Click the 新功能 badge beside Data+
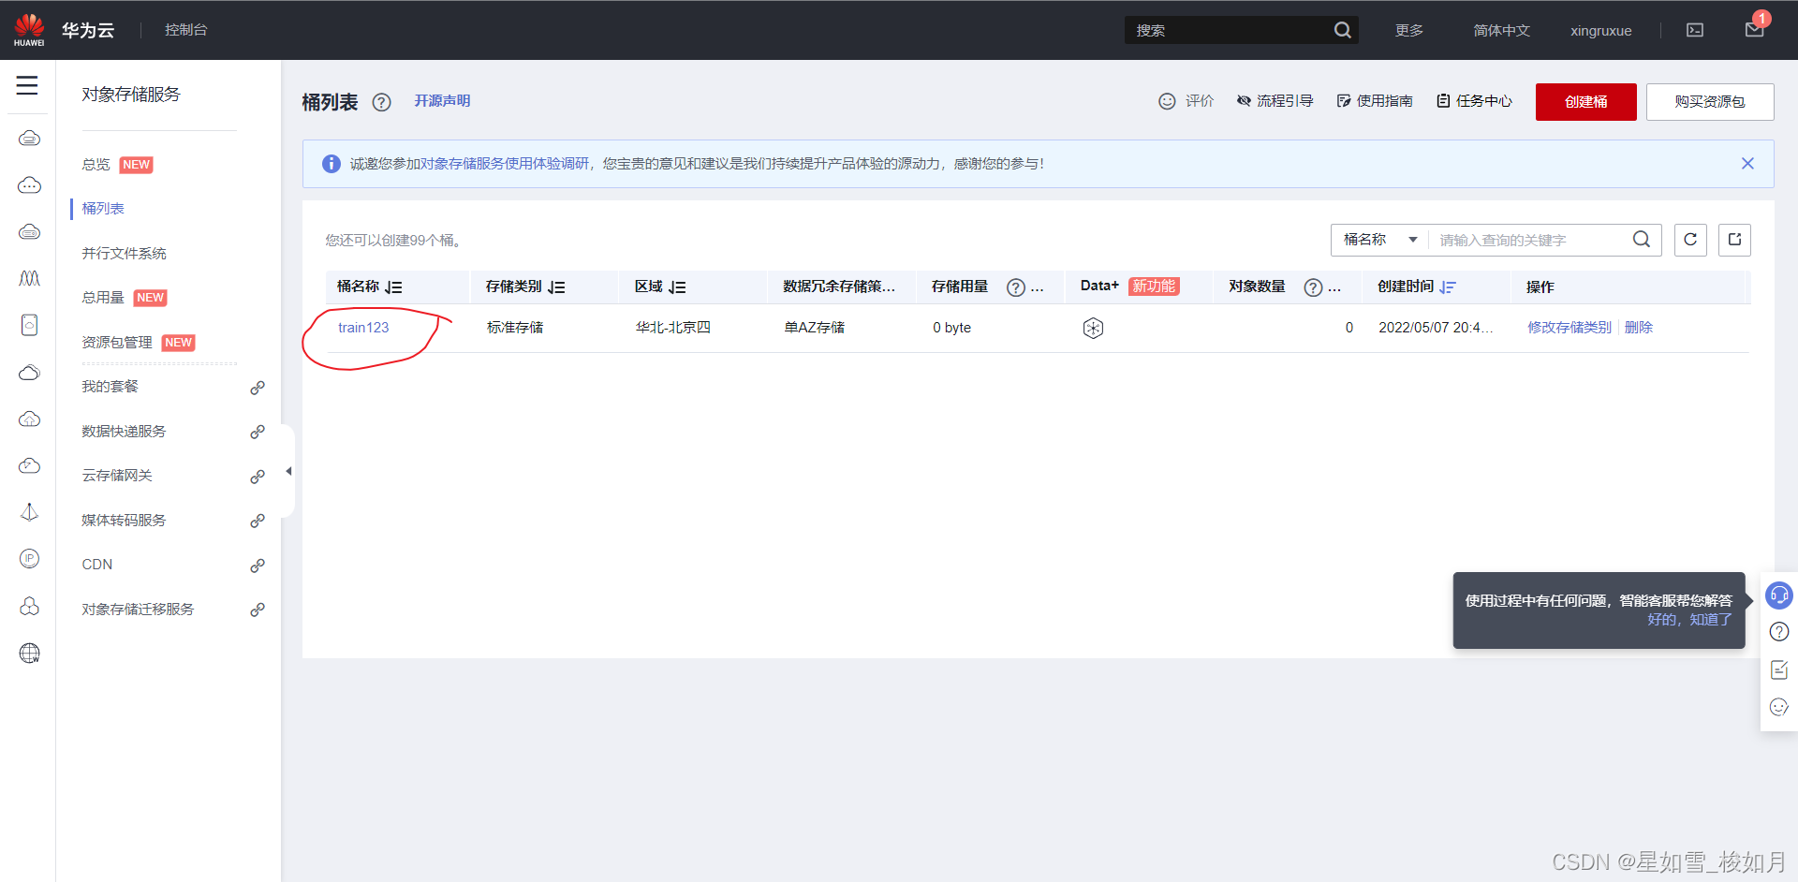The height and width of the screenshot is (882, 1798). (x=1154, y=287)
